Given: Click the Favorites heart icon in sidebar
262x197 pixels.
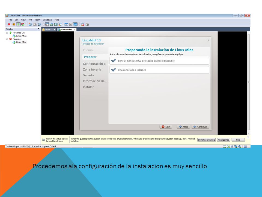Looking at the screenshot, I should [x=11, y=39].
